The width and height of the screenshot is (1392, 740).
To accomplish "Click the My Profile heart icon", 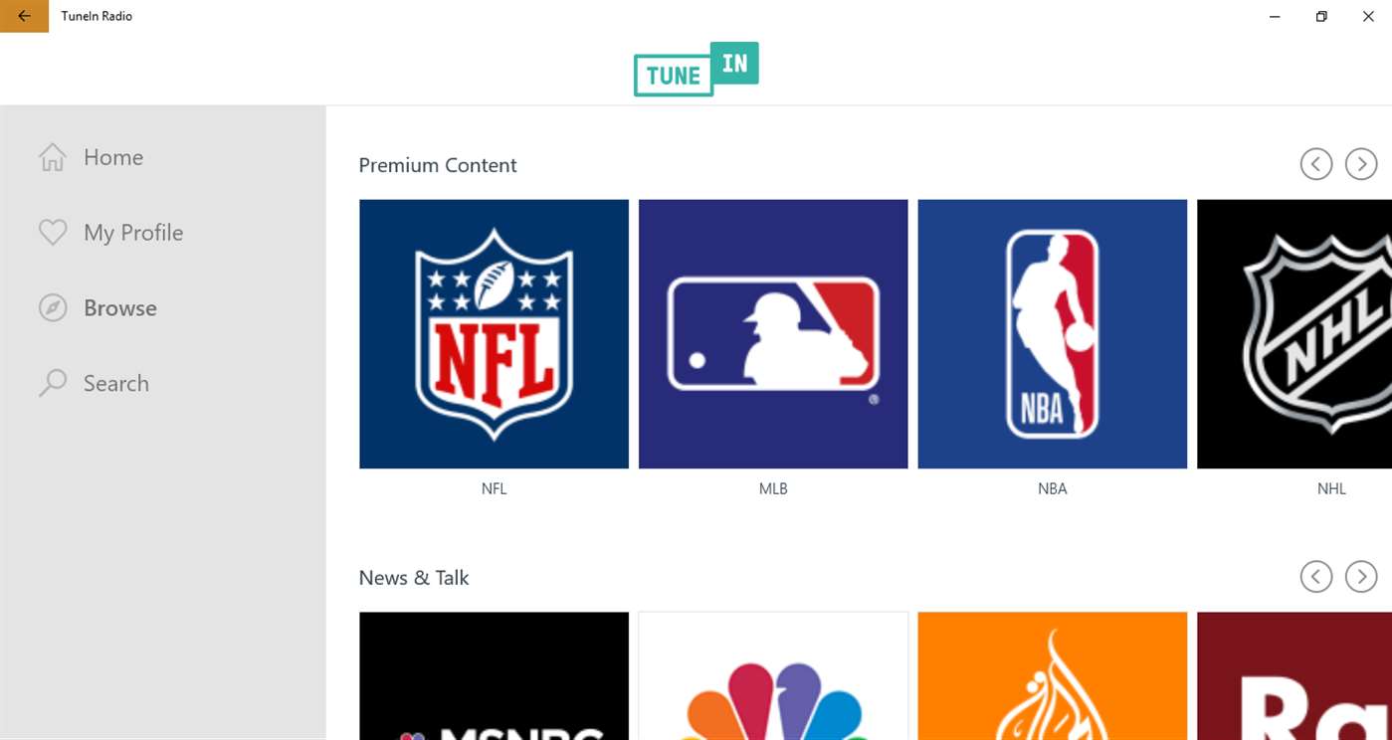I will click(x=53, y=233).
